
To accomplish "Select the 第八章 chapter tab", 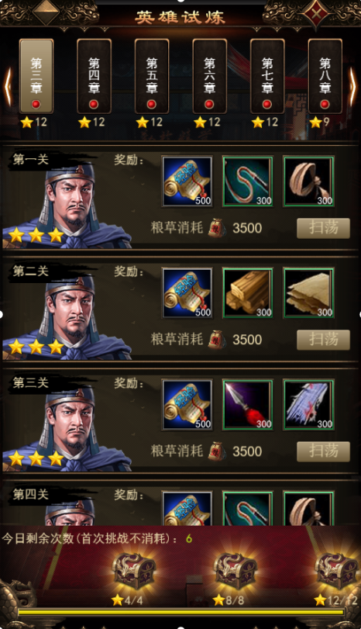I will [x=325, y=76].
